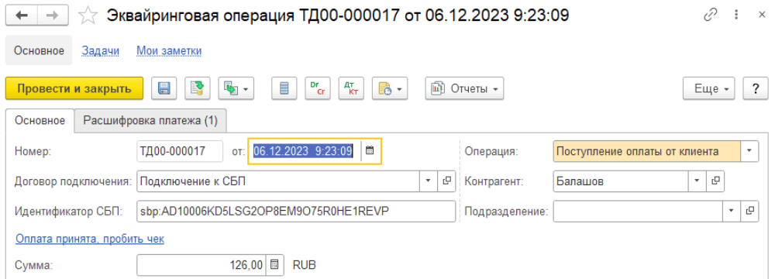Select the inner Основное tab
775x279 pixels.
pyautogui.click(x=40, y=121)
